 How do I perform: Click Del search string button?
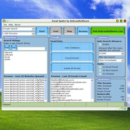[x=14, y=48]
